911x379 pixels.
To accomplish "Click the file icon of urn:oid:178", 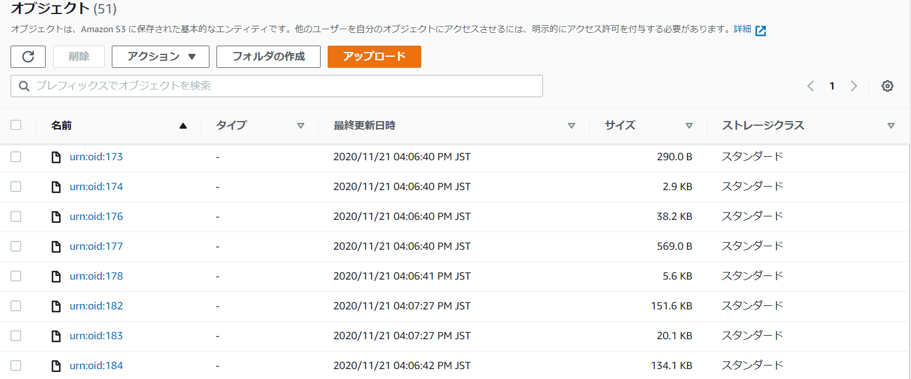I will (56, 276).
